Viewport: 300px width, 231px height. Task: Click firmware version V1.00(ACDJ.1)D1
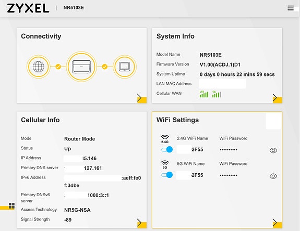(220, 65)
